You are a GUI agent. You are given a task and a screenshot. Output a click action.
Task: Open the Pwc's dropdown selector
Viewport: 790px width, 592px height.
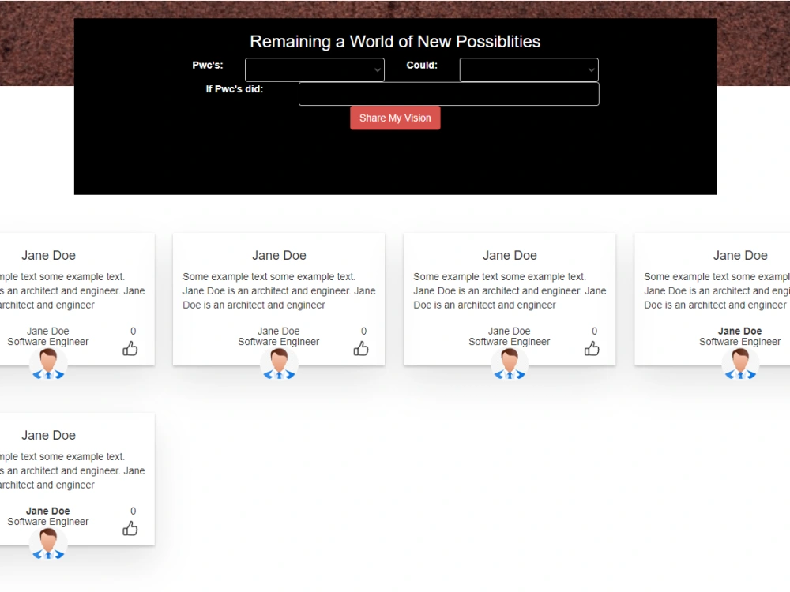(314, 69)
